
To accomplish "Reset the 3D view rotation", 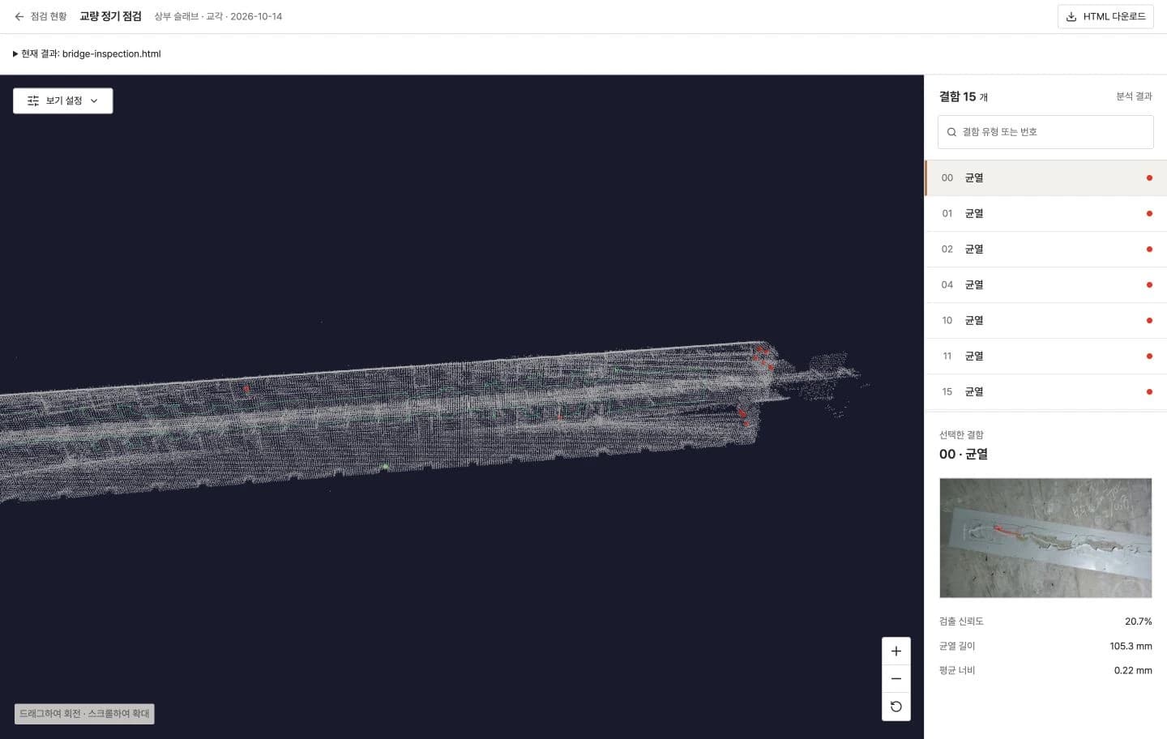I will [x=896, y=707].
